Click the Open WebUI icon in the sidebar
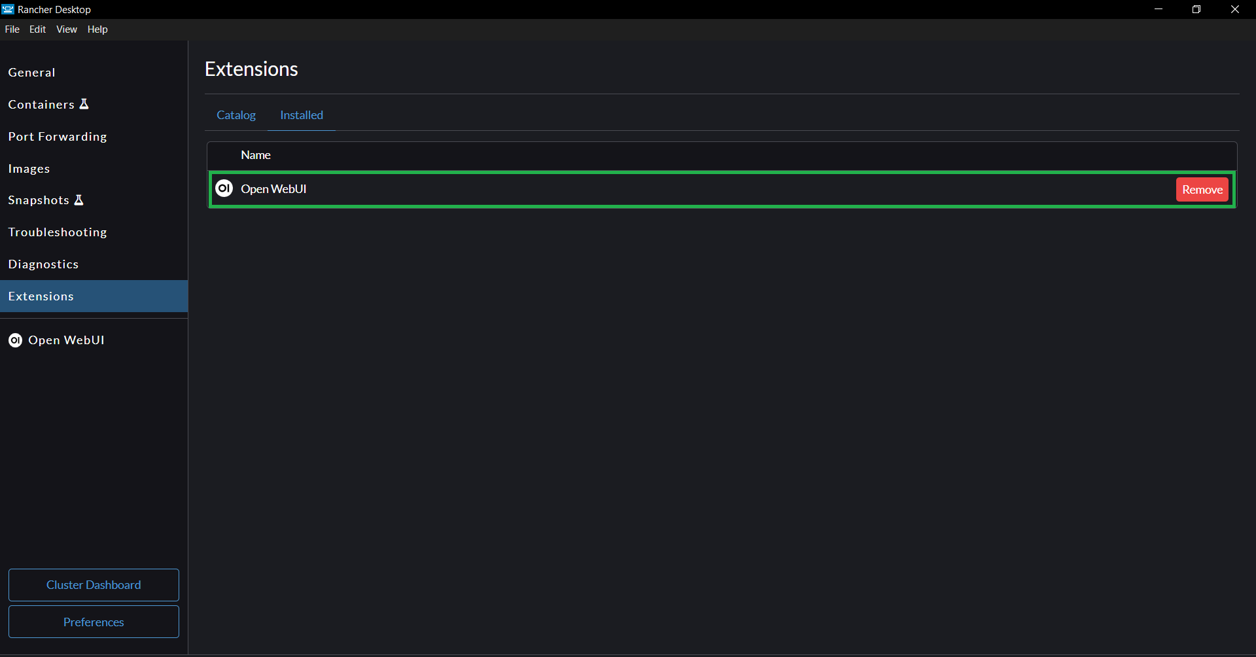Screen dimensions: 1256x657 click(15, 340)
